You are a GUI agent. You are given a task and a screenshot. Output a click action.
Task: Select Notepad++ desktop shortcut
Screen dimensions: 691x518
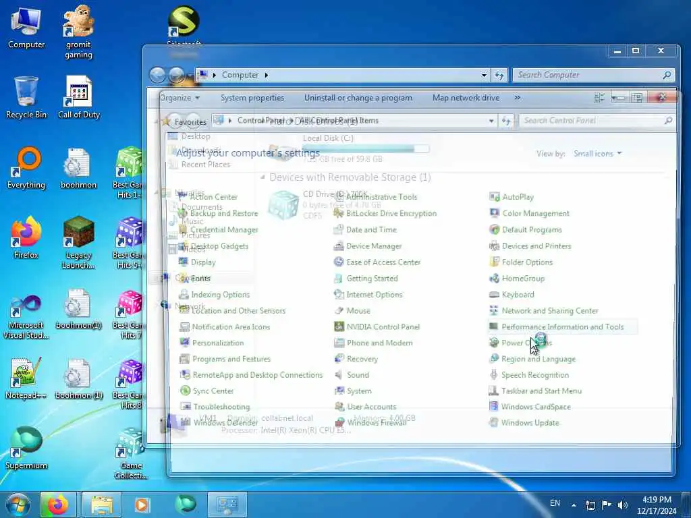coord(26,378)
